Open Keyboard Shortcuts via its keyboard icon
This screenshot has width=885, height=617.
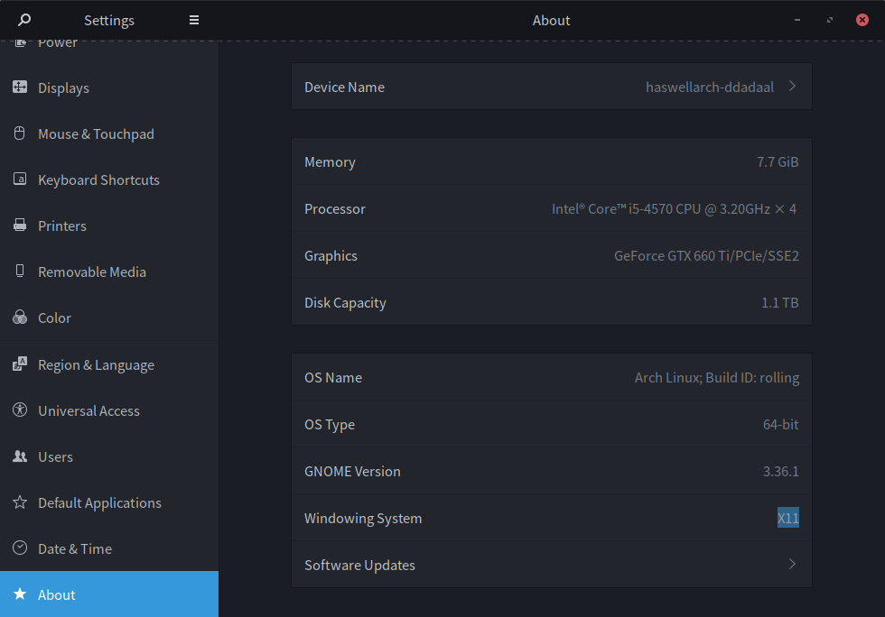(x=18, y=180)
